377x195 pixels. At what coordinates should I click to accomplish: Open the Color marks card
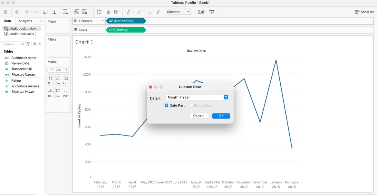(x=50, y=80)
